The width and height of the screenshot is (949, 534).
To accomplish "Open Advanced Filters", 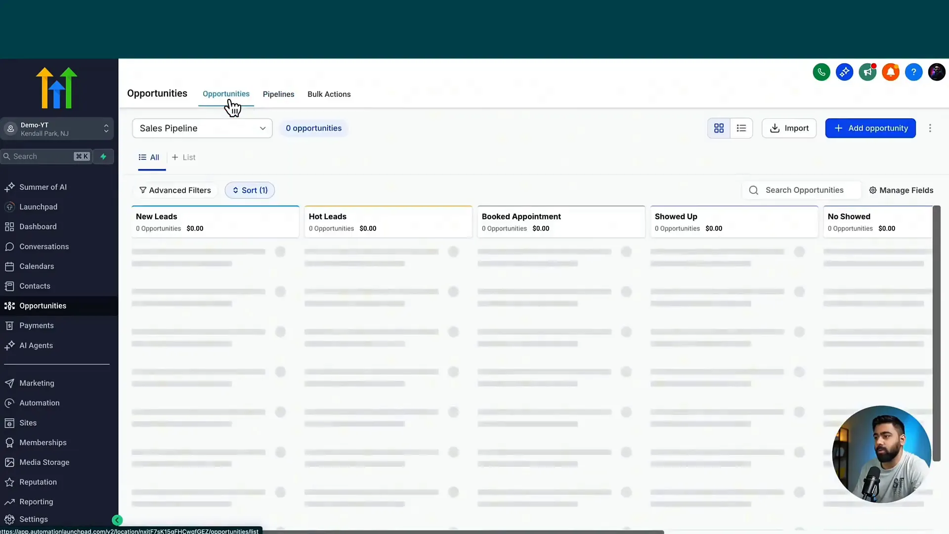I will (175, 190).
